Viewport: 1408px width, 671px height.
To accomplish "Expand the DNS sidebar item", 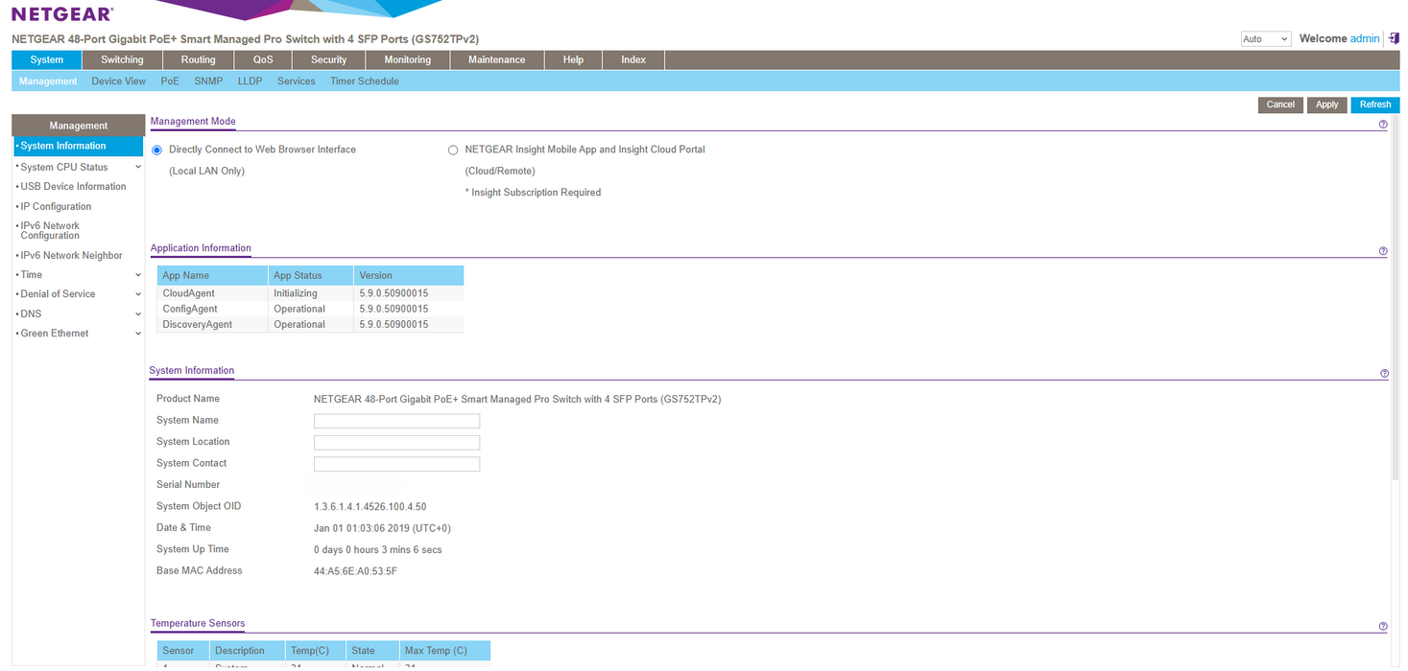I will coord(138,314).
